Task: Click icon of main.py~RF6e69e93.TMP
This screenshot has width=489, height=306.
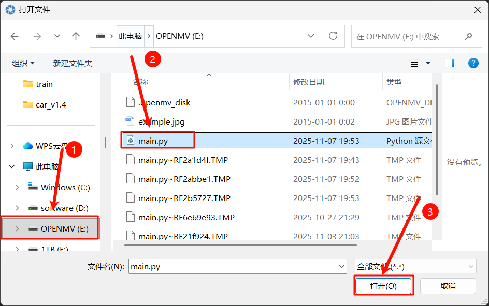Action: (x=130, y=217)
